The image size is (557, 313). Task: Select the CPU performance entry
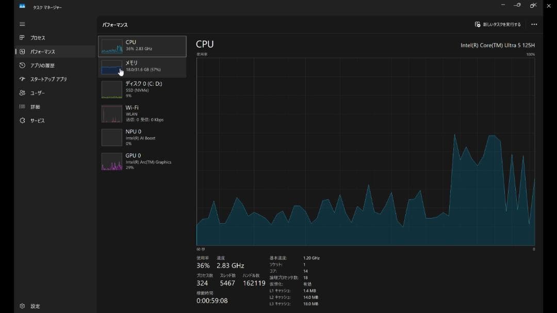click(x=142, y=46)
